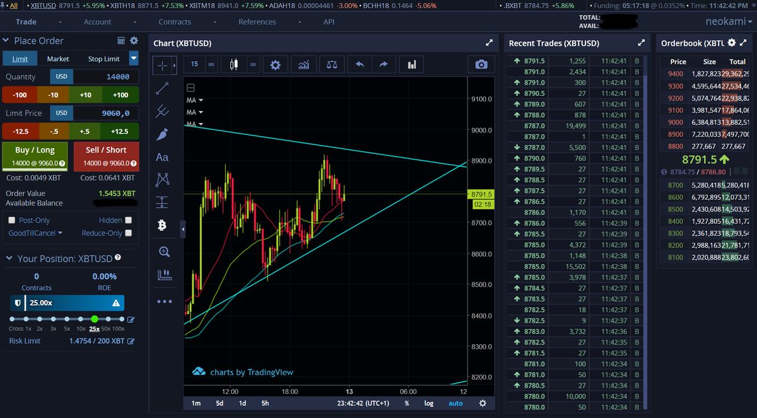Image resolution: width=757 pixels, height=418 pixels.
Task: Open the API menu
Action: click(x=329, y=21)
